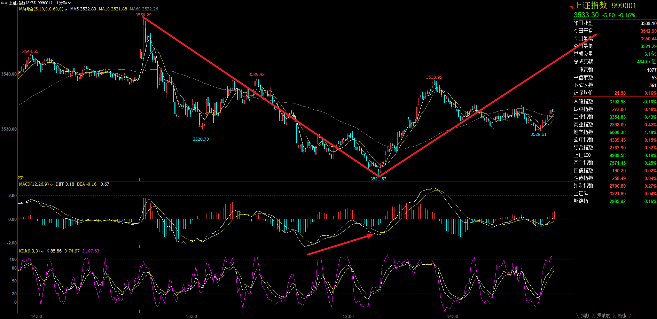Click the 3550.29 high price marker
The width and height of the screenshot is (657, 319).
coord(143,15)
